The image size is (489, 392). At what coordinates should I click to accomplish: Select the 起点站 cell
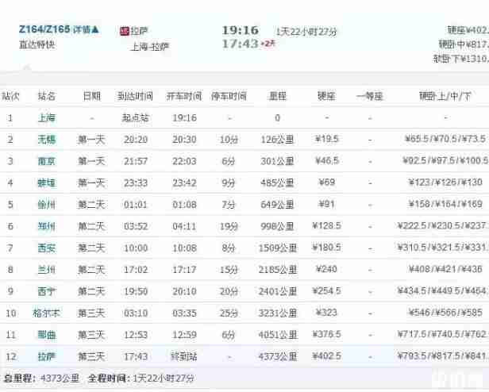[135, 118]
